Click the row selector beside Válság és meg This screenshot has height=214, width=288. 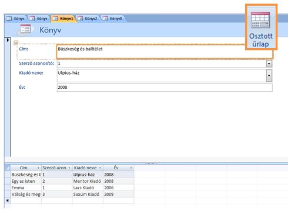click(8, 194)
